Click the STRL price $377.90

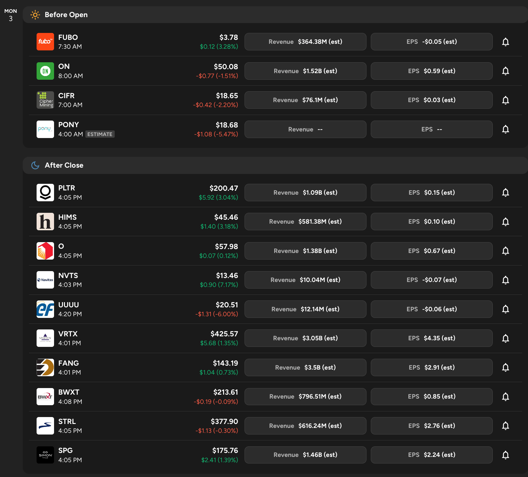pyautogui.click(x=224, y=422)
